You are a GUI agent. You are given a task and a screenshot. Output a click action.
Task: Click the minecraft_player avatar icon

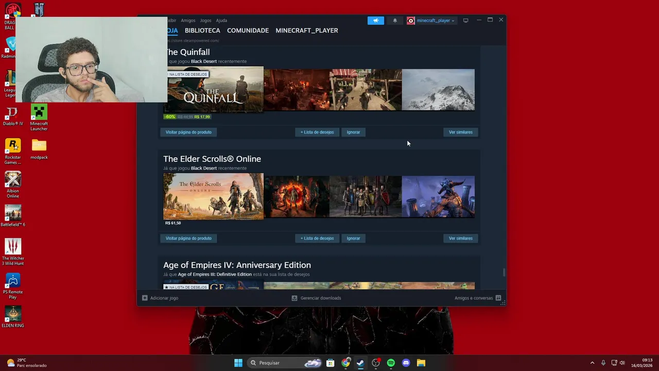pos(411,21)
